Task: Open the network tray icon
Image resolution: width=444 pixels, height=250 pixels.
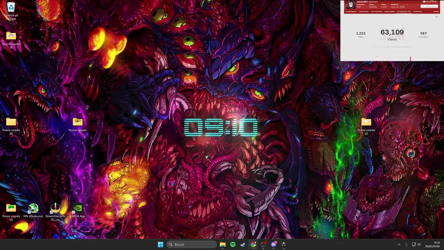Action: (414, 244)
